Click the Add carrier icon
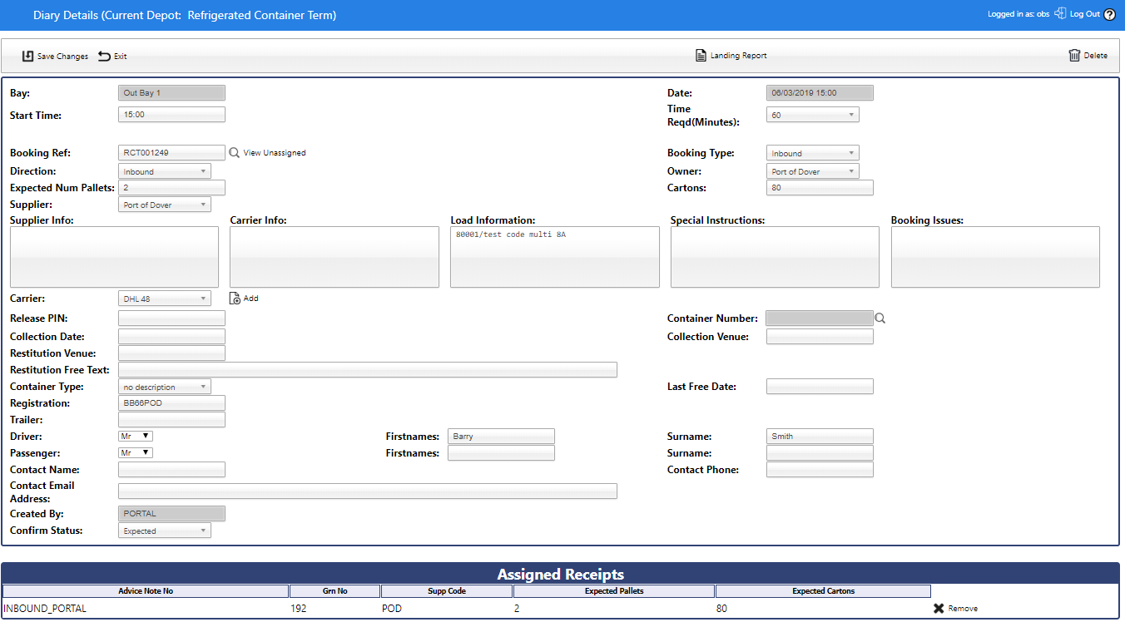 pos(235,299)
